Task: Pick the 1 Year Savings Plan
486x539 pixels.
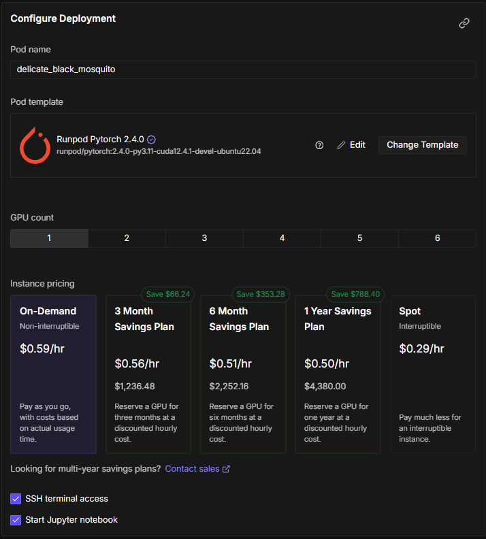Action: [x=337, y=374]
